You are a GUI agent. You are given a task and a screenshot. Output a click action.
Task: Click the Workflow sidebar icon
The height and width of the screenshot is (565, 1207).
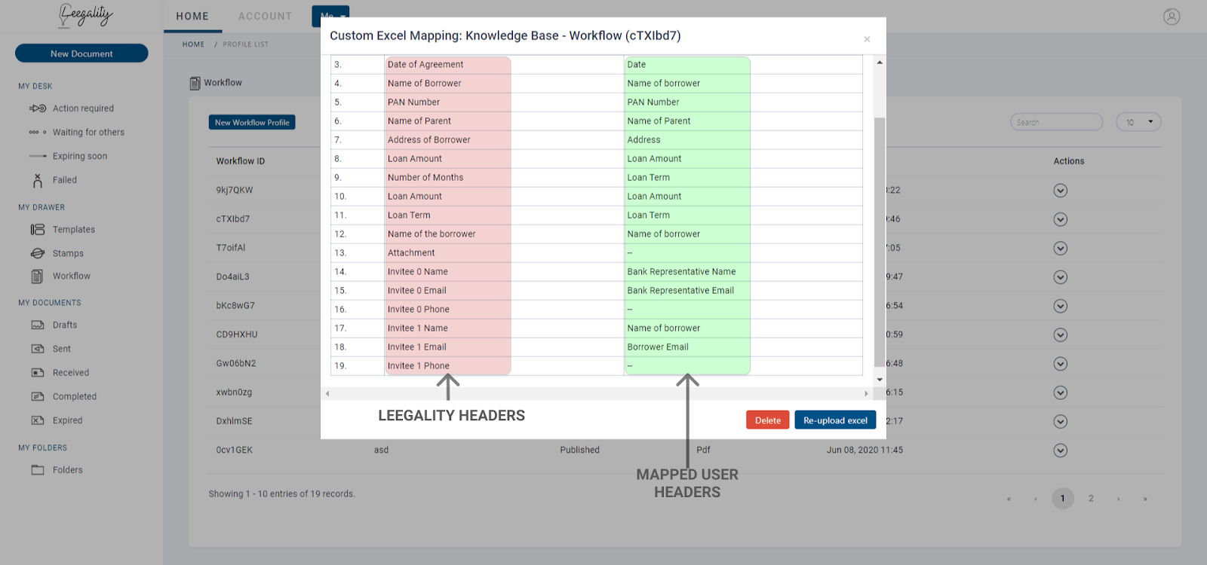tap(38, 276)
